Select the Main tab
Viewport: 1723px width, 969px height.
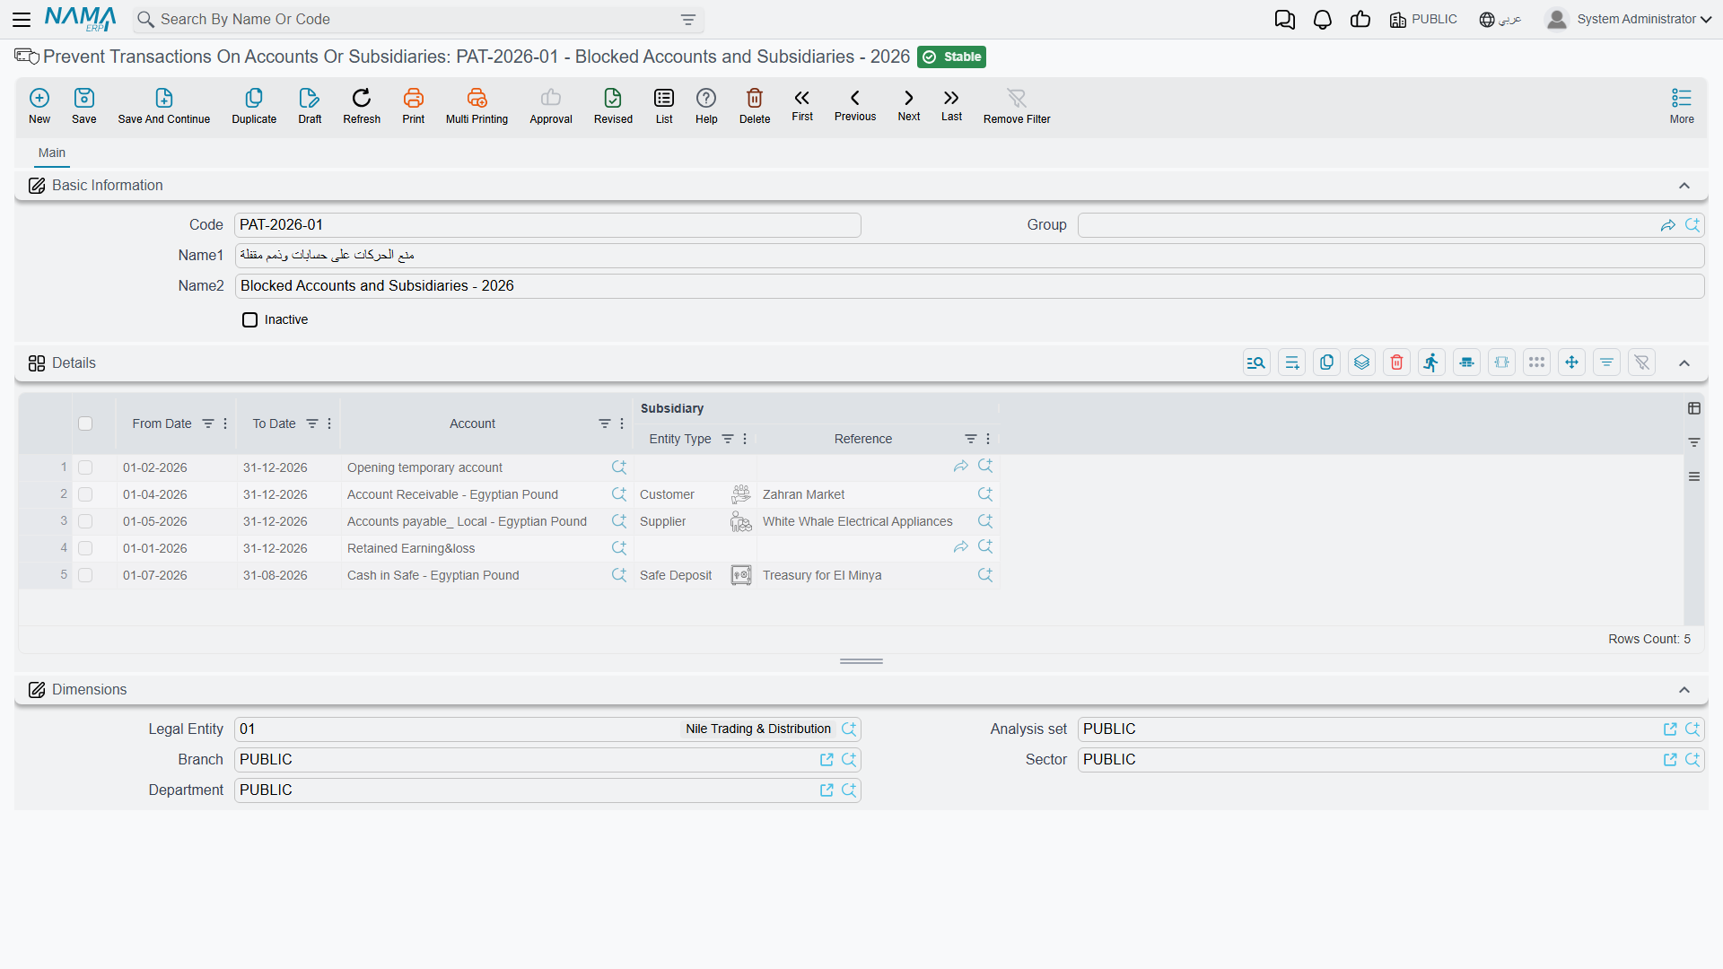(52, 153)
